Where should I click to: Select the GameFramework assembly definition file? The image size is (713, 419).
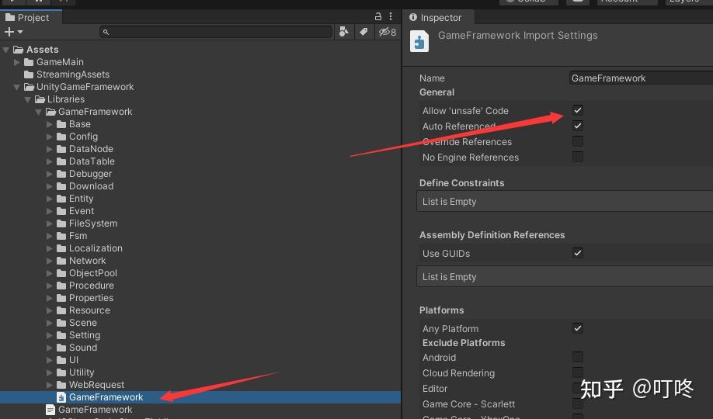pos(106,397)
